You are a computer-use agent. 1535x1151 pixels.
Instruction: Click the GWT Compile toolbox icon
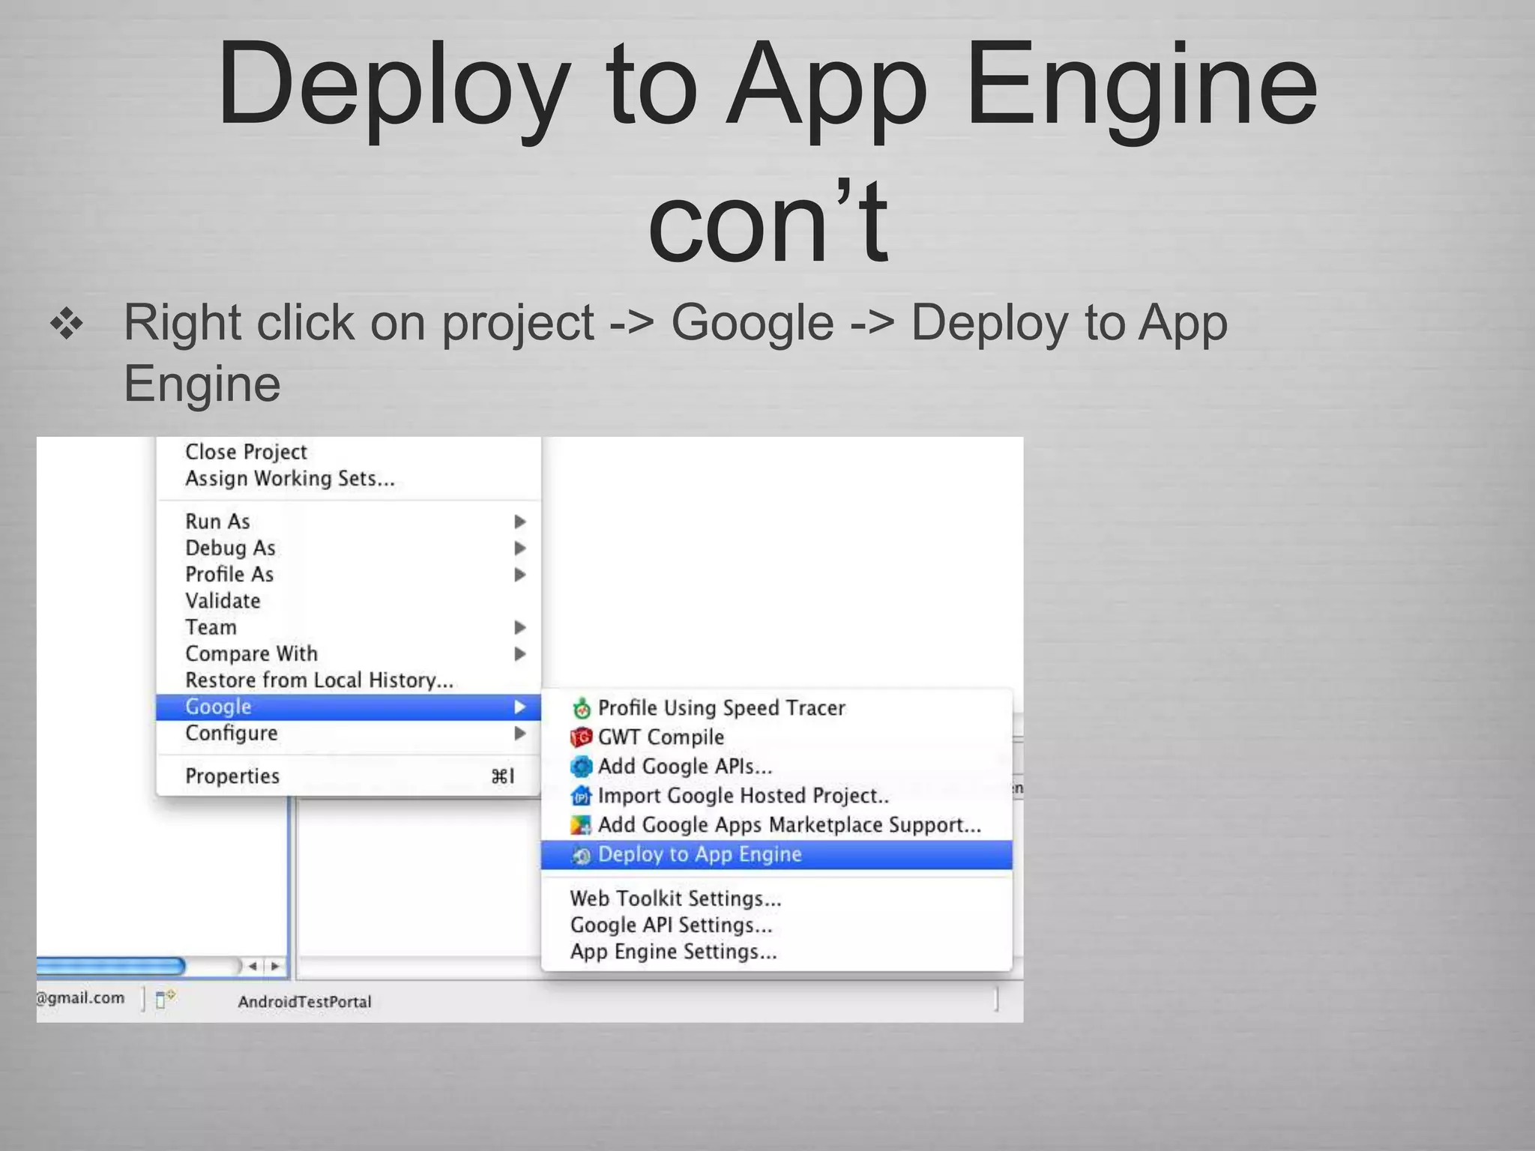pyautogui.click(x=581, y=737)
